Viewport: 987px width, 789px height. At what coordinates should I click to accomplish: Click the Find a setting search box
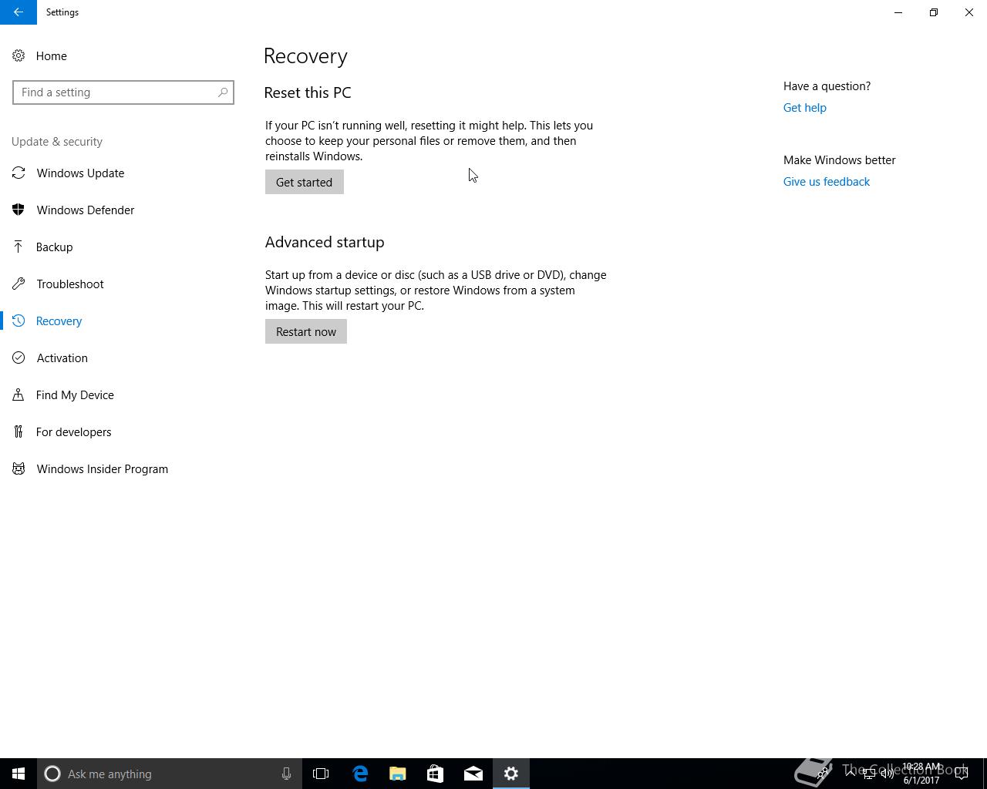tap(123, 92)
